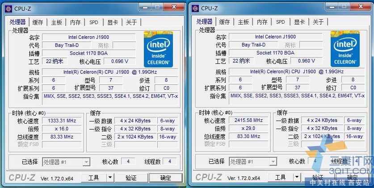Click 验证 button in left window
The width and height of the screenshot is (374, 188).
[131, 178]
